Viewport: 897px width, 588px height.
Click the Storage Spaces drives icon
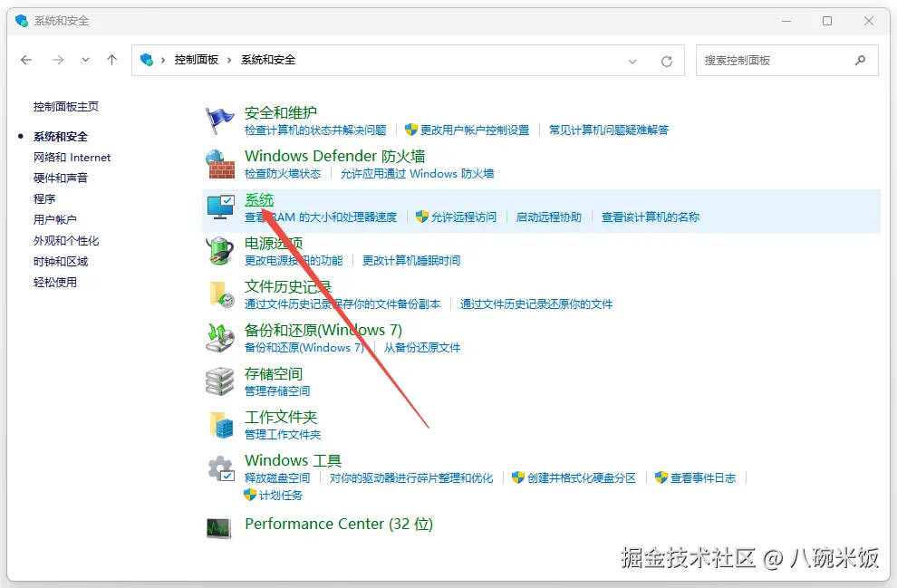click(220, 381)
